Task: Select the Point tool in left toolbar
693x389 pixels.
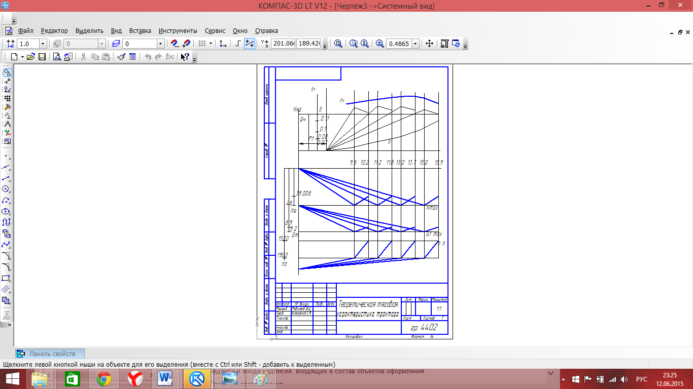Action: pyautogui.click(x=6, y=156)
